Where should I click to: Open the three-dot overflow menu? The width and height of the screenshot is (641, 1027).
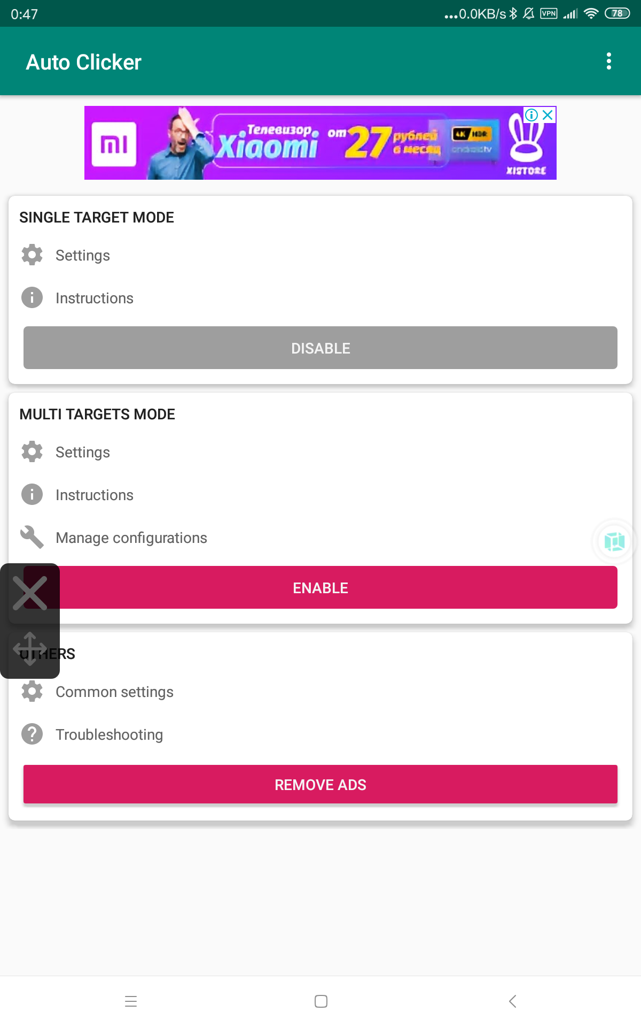608,62
